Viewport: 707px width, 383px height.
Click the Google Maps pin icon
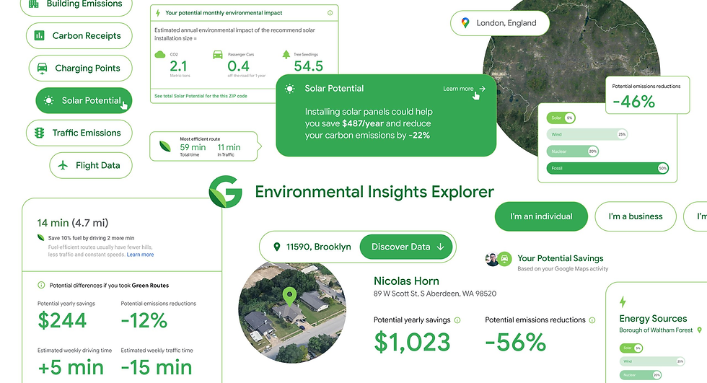[465, 23]
